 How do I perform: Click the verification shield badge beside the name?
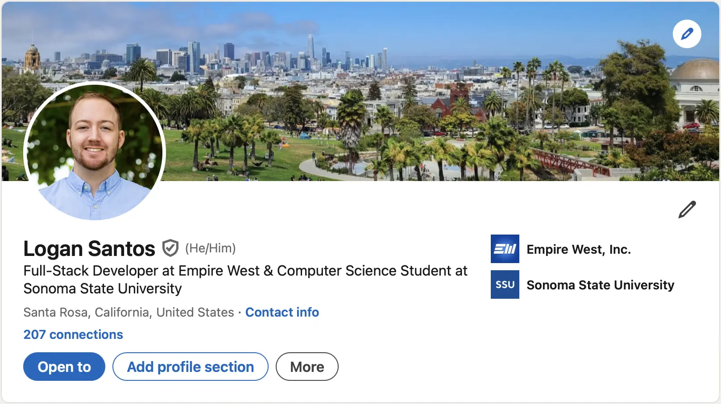click(x=170, y=248)
